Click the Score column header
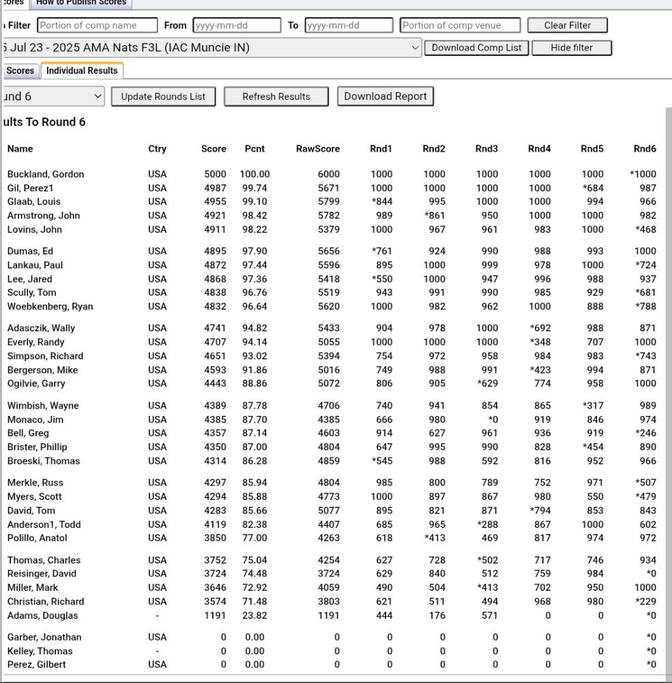 213,148
